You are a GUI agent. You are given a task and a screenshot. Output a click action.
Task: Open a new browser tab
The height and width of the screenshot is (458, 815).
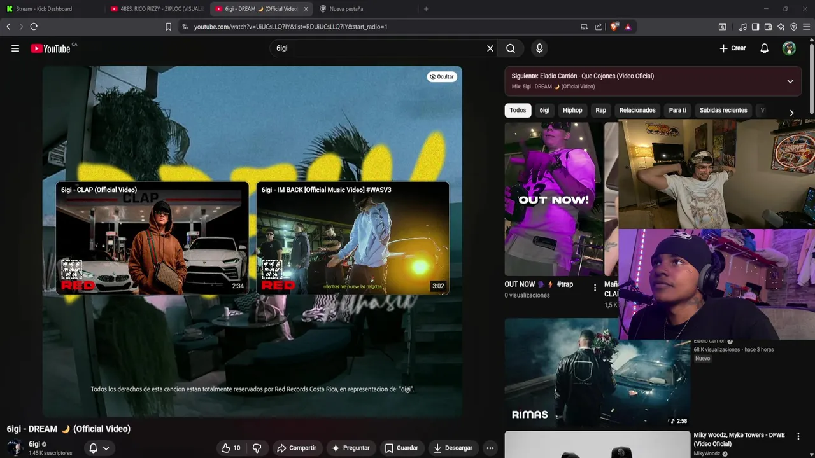(x=426, y=9)
